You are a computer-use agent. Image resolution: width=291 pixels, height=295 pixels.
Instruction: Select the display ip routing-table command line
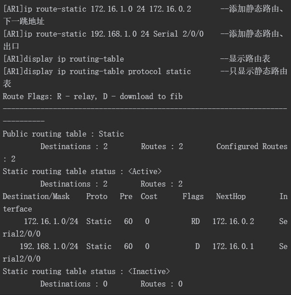point(64,59)
